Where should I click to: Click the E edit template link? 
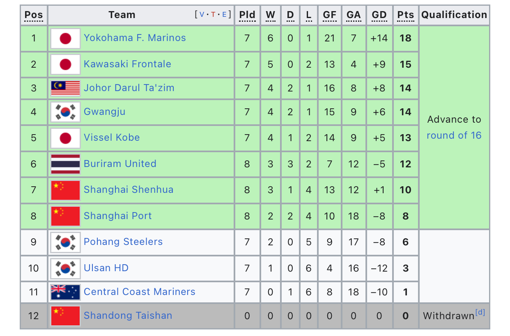coord(224,15)
